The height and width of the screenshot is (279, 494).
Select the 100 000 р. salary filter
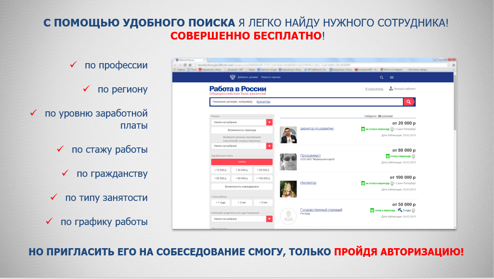tap(263, 178)
